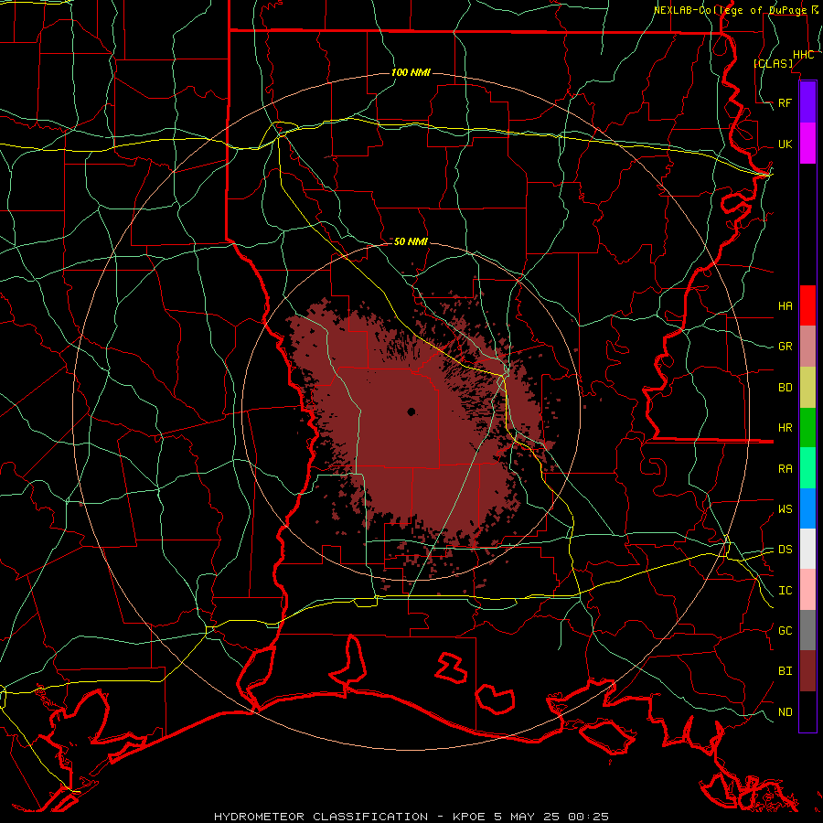Click the "[CLAS]" legend header
823x823 pixels.
click(773, 63)
